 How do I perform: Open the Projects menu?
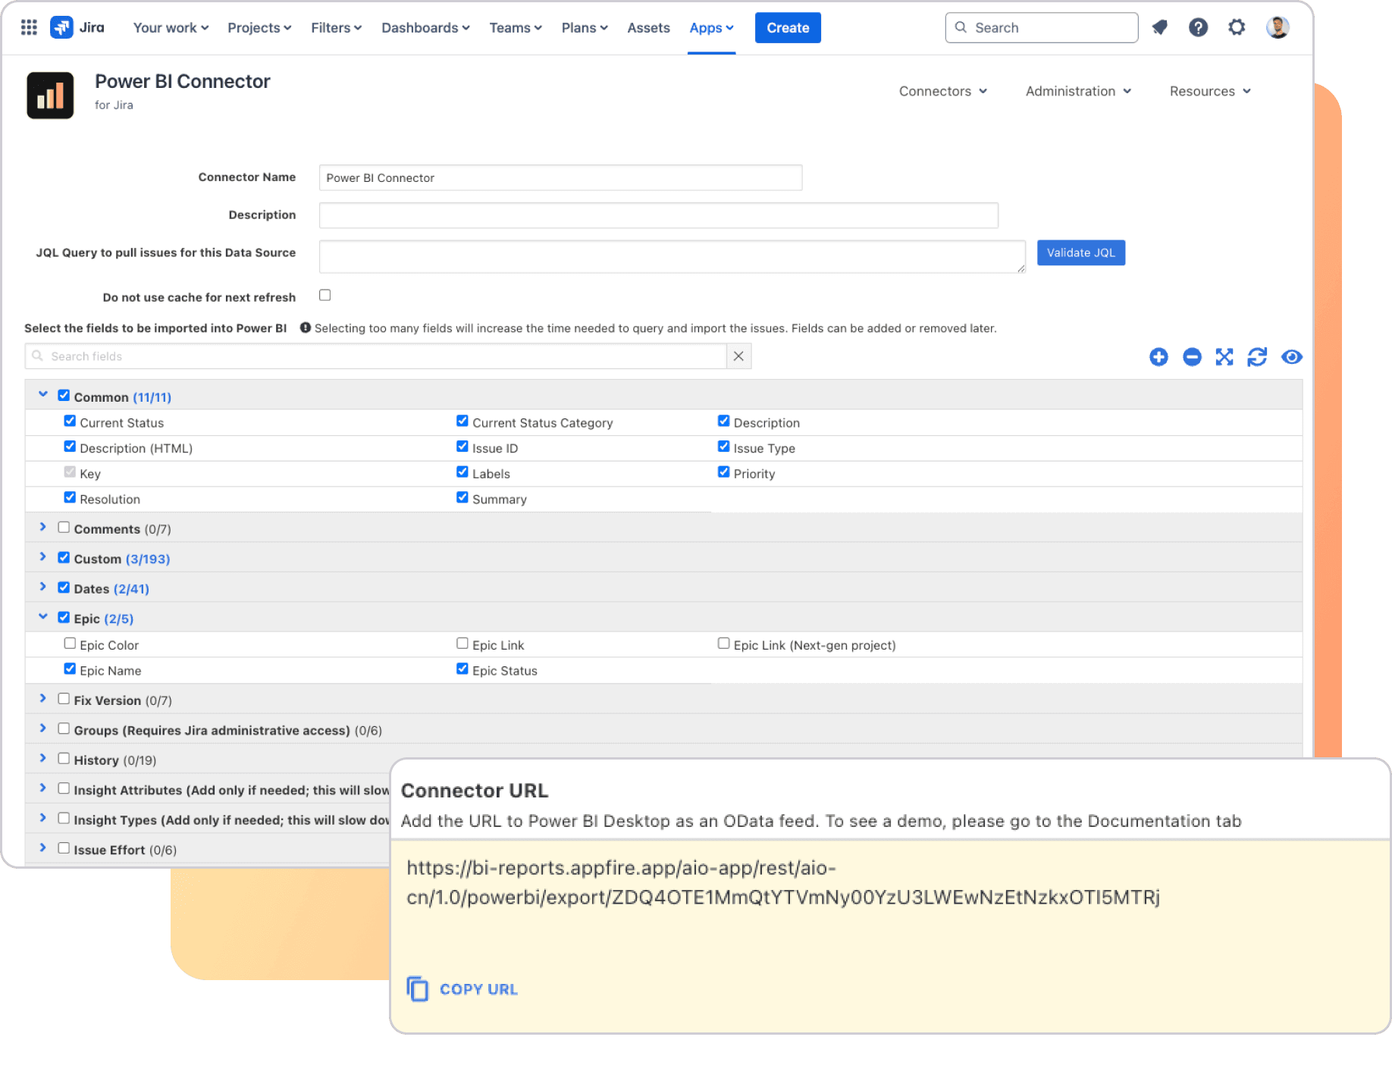259,27
